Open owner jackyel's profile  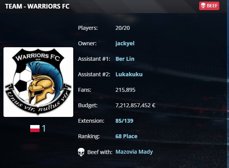[x=125, y=43]
